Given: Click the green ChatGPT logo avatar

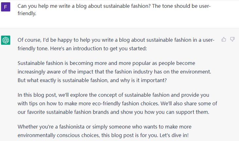Looking at the screenshot, I should tap(6, 40).
